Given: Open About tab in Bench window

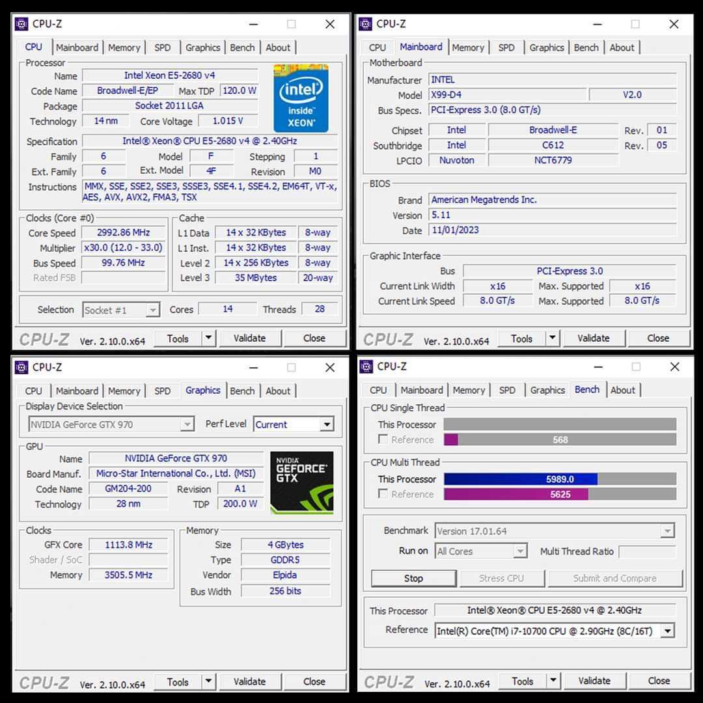Looking at the screenshot, I should click(x=622, y=390).
